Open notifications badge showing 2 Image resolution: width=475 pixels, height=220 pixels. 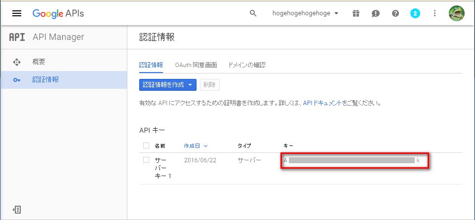coord(415,13)
